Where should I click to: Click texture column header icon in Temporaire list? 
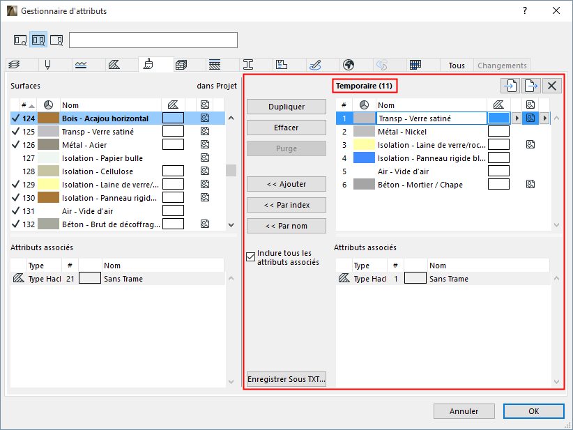click(x=530, y=105)
